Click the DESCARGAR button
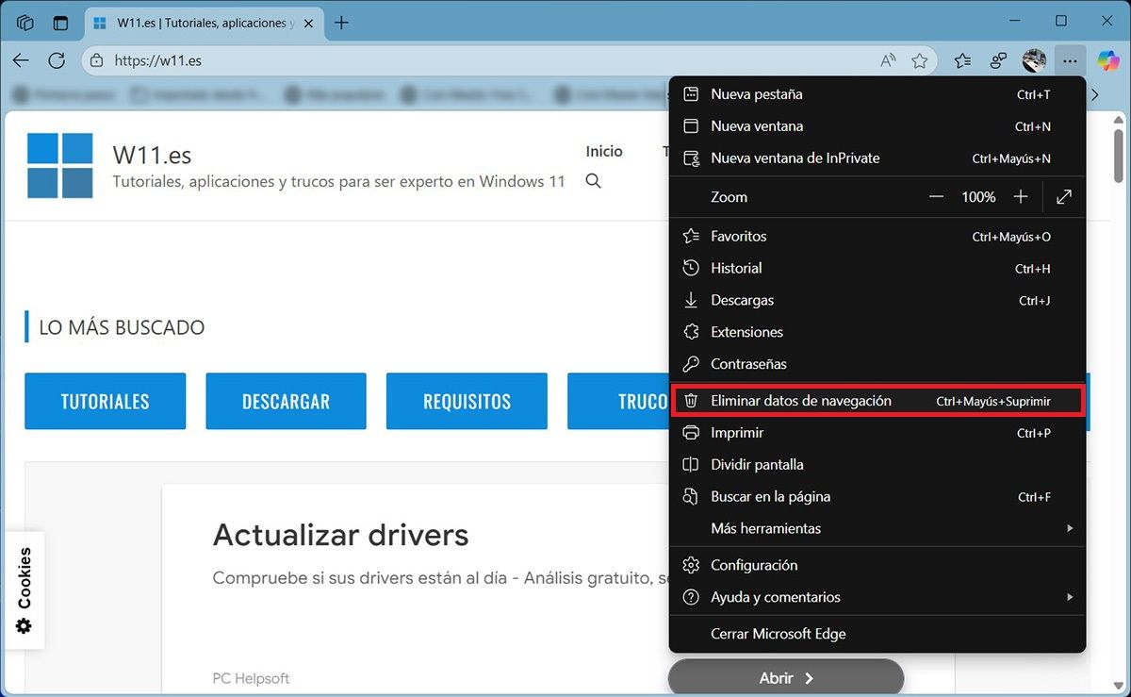This screenshot has width=1131, height=697. (x=286, y=402)
